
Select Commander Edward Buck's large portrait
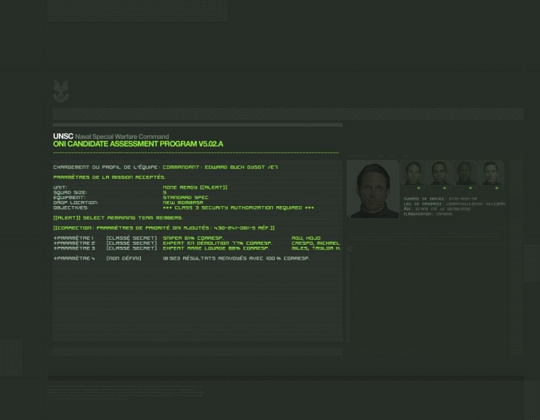pyautogui.click(x=373, y=190)
